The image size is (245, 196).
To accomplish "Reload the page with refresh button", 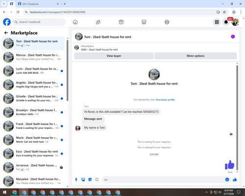I will point(18,12).
